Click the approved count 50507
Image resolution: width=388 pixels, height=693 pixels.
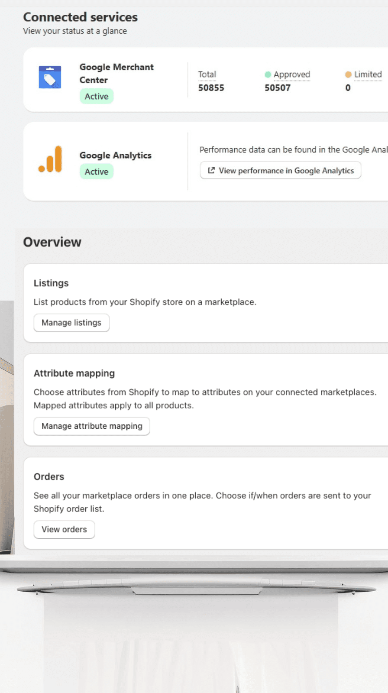278,88
